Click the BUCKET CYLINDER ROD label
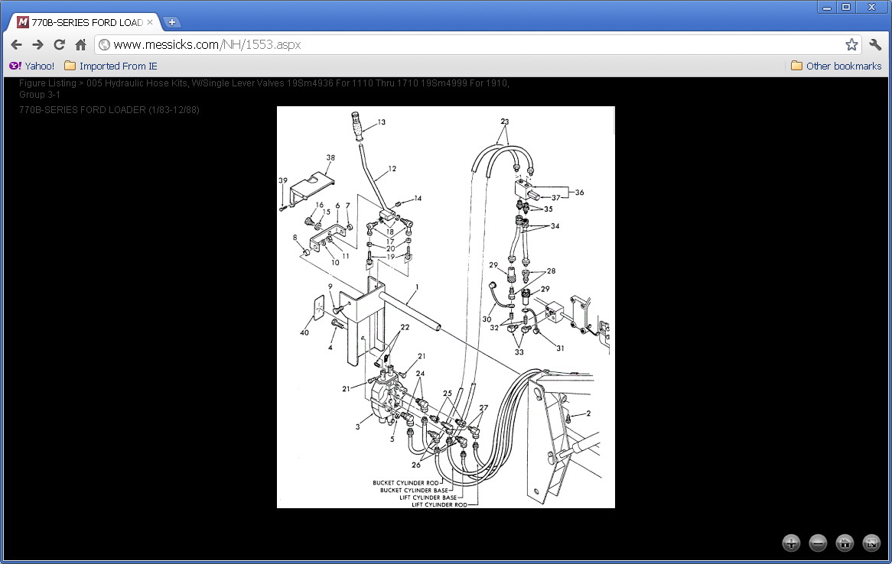The width and height of the screenshot is (892, 564). tap(405, 483)
